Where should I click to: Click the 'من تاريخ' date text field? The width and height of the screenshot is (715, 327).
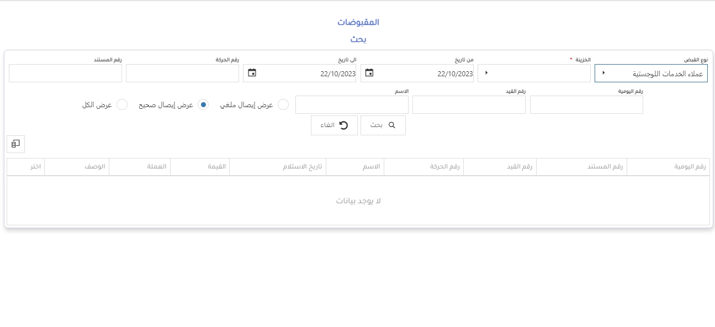[425, 73]
